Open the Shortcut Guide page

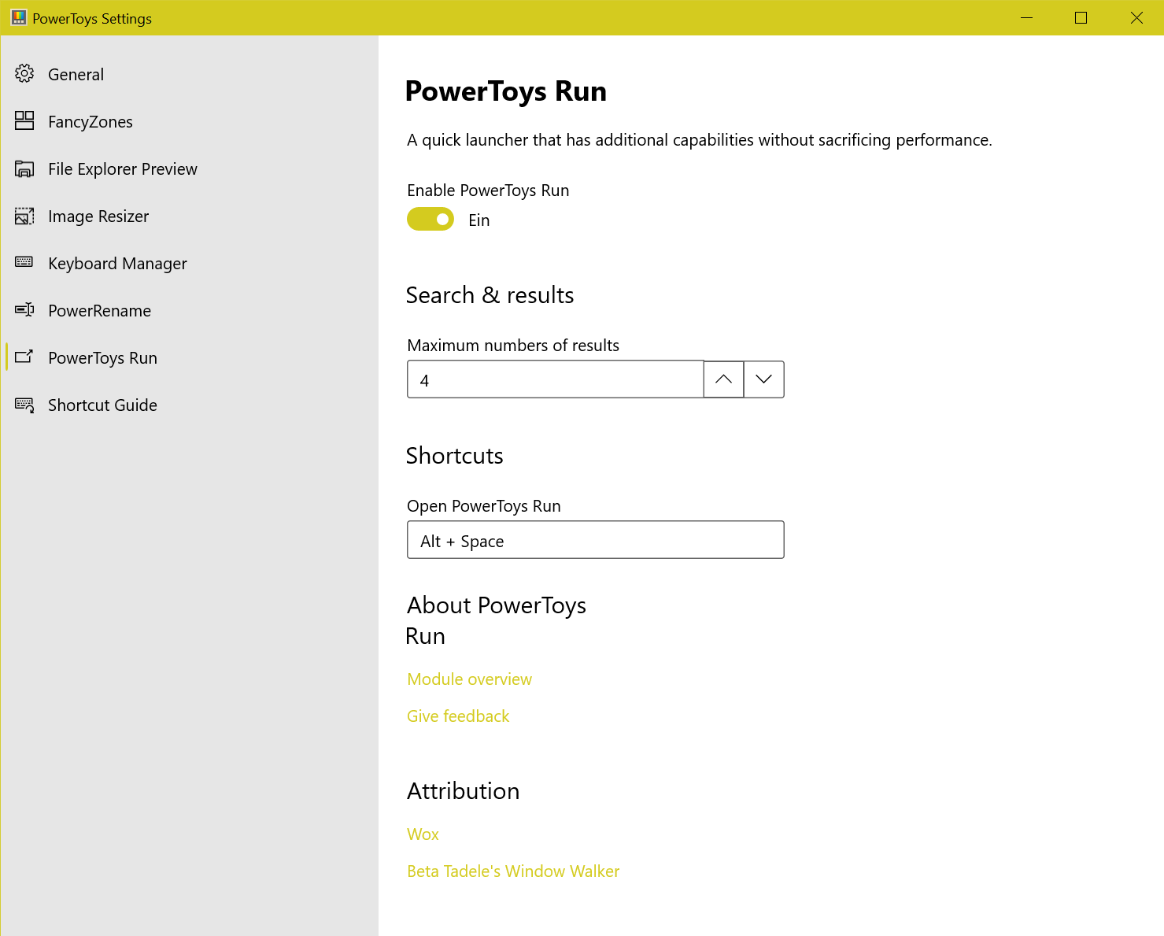click(190, 405)
